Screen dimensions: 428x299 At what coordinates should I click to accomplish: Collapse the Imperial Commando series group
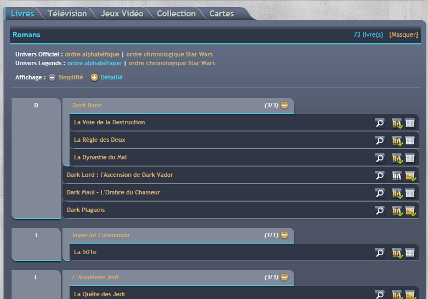click(x=284, y=235)
